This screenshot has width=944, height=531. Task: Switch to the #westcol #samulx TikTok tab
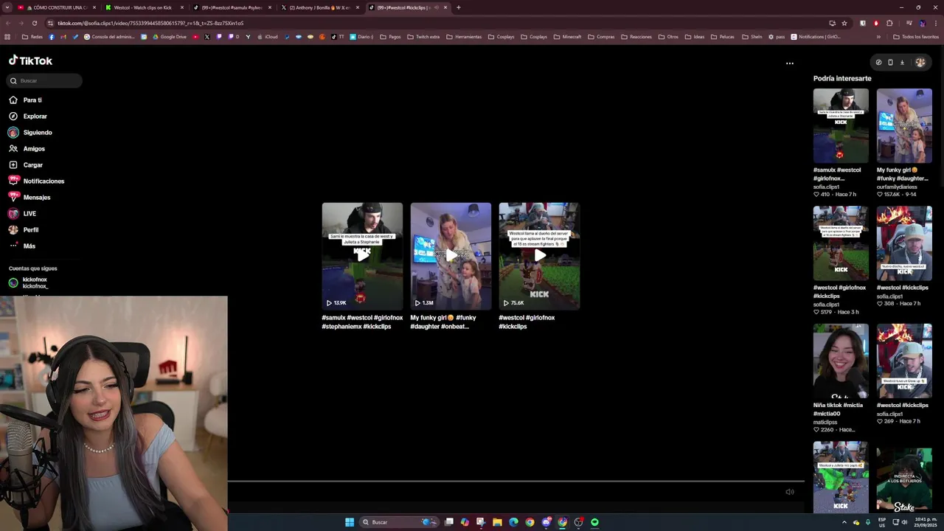(232, 7)
